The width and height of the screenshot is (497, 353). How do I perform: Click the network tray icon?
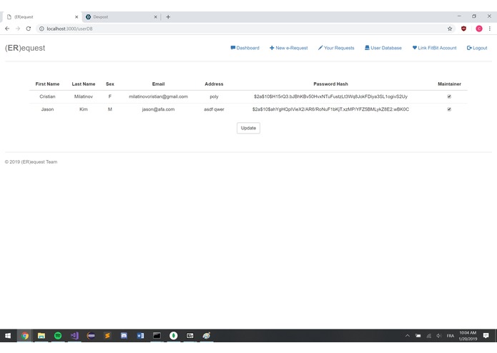[x=428, y=336]
